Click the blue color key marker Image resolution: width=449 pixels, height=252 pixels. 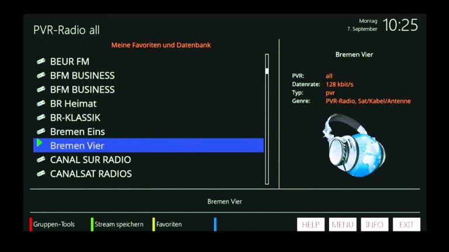(215, 225)
